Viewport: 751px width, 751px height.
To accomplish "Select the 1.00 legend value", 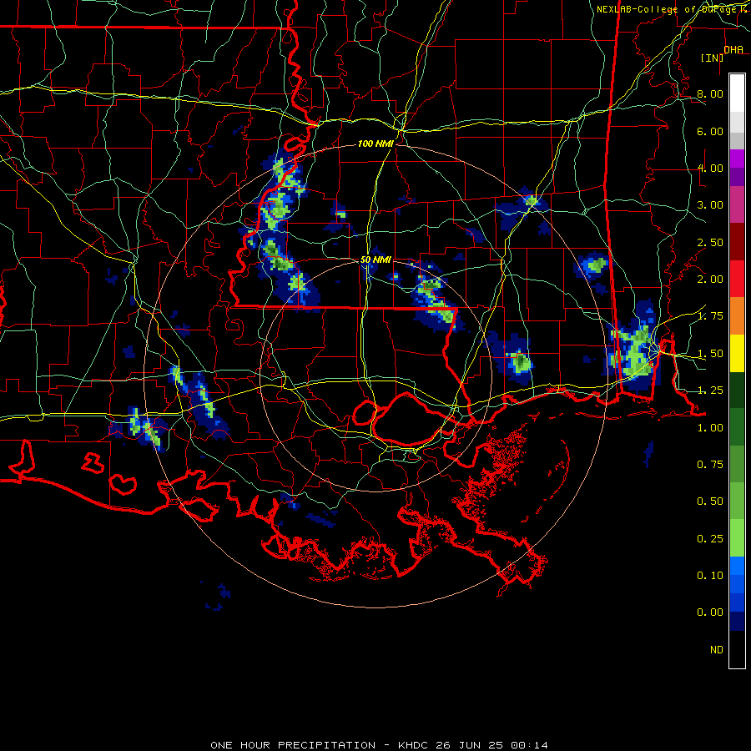I will pos(710,428).
